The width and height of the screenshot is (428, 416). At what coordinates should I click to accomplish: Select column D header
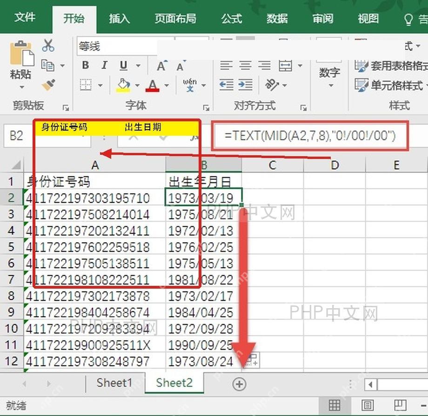click(x=334, y=165)
